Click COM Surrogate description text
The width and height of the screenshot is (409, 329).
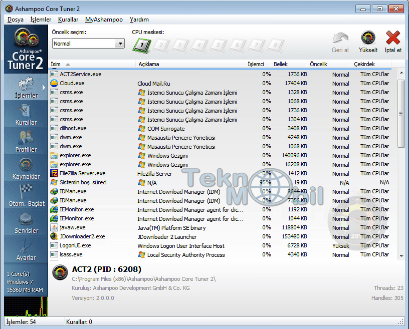pos(166,129)
